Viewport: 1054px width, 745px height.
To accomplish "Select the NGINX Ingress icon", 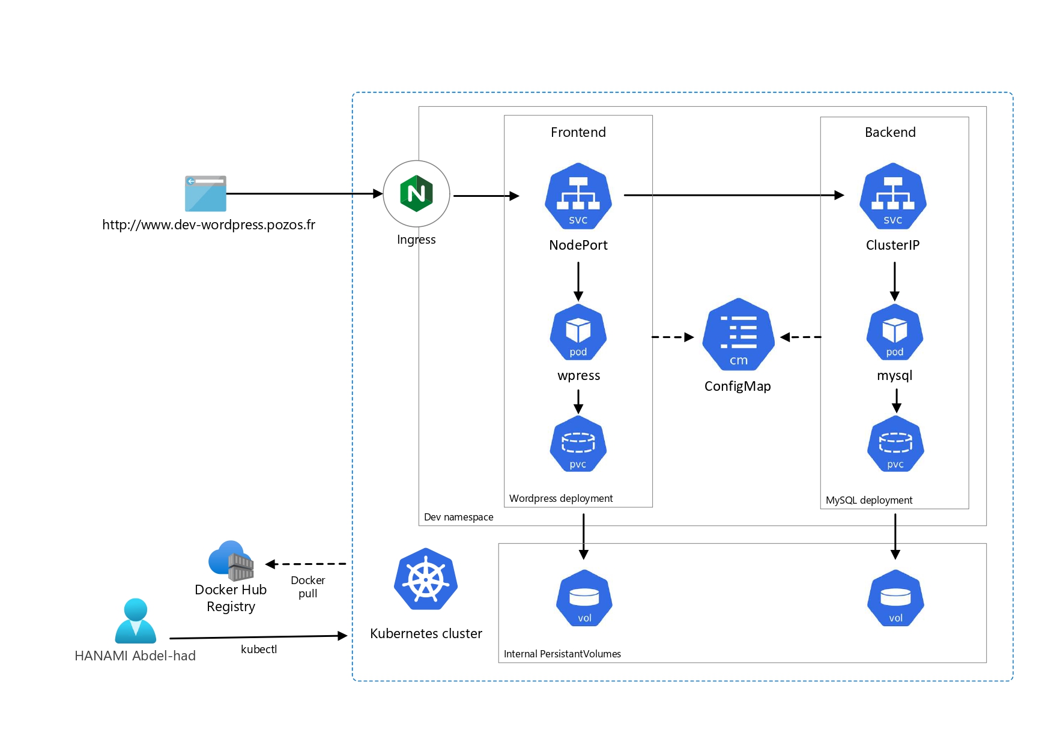I will (416, 194).
